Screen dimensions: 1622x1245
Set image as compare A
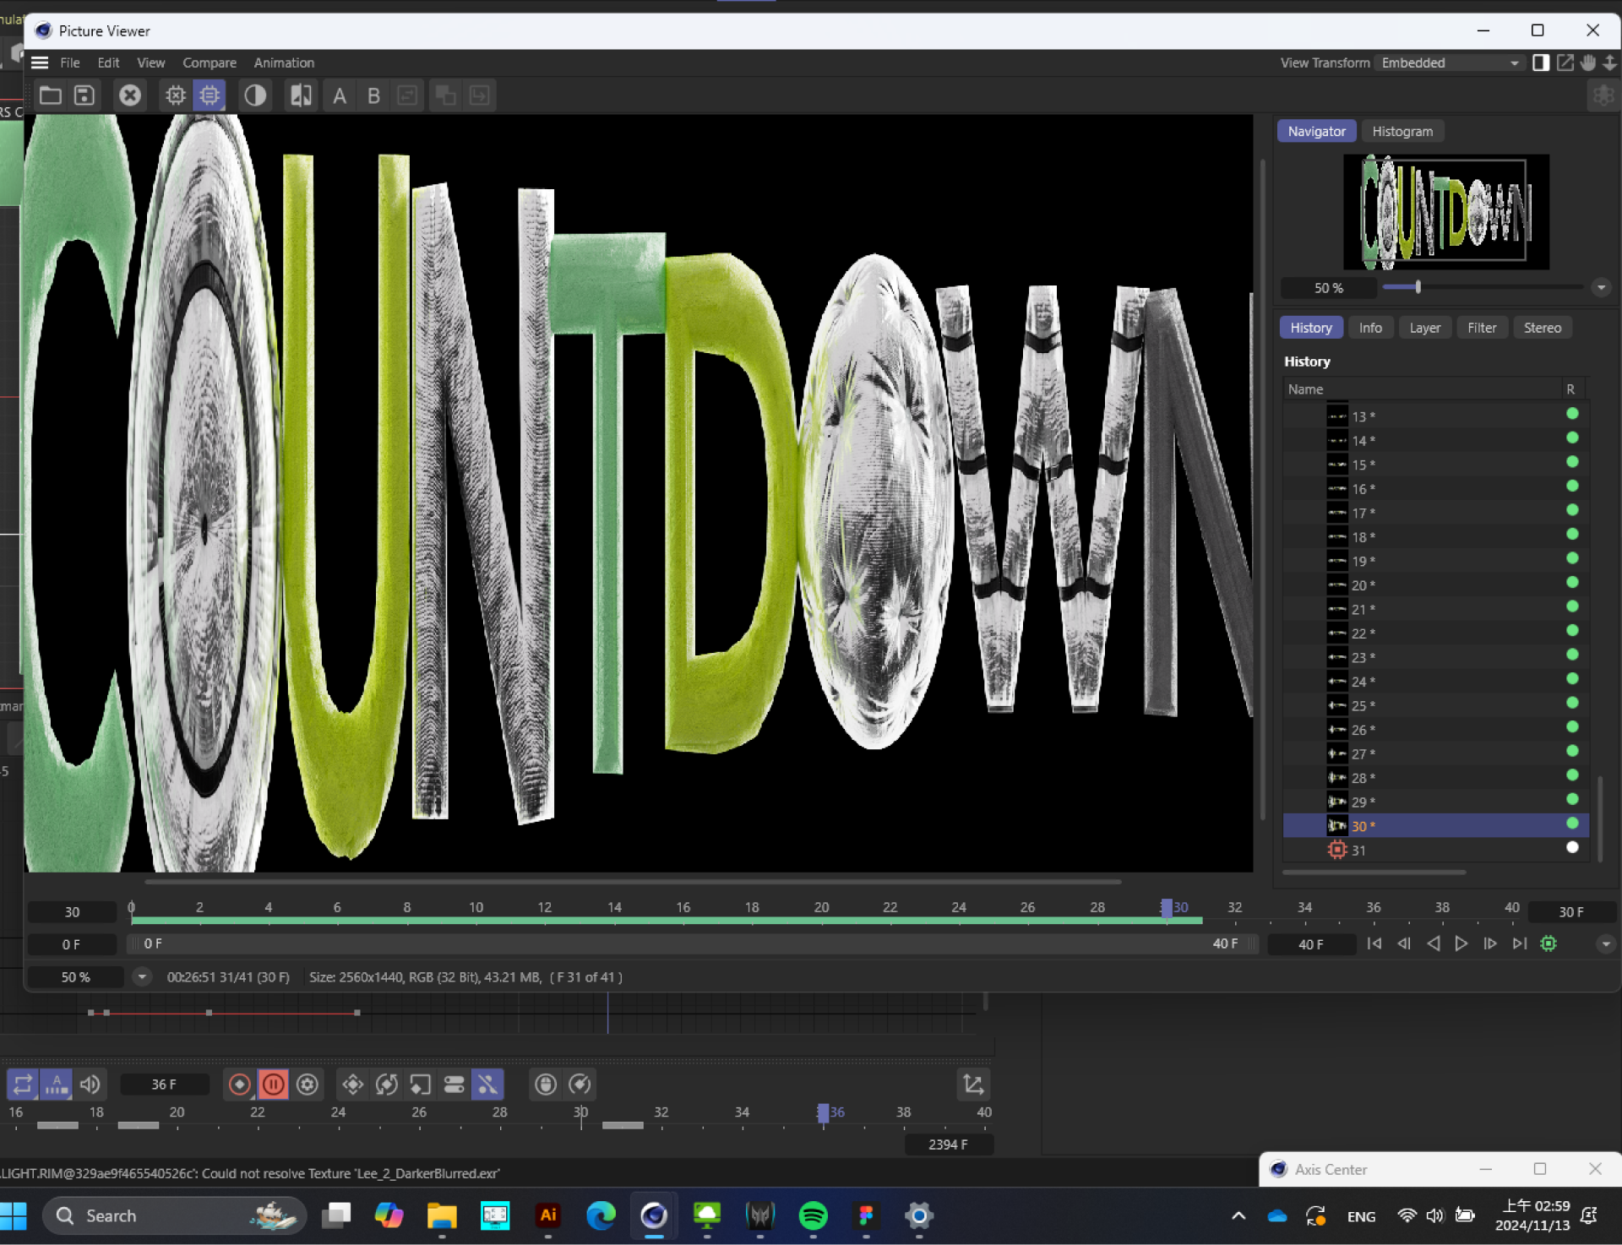[x=340, y=95]
